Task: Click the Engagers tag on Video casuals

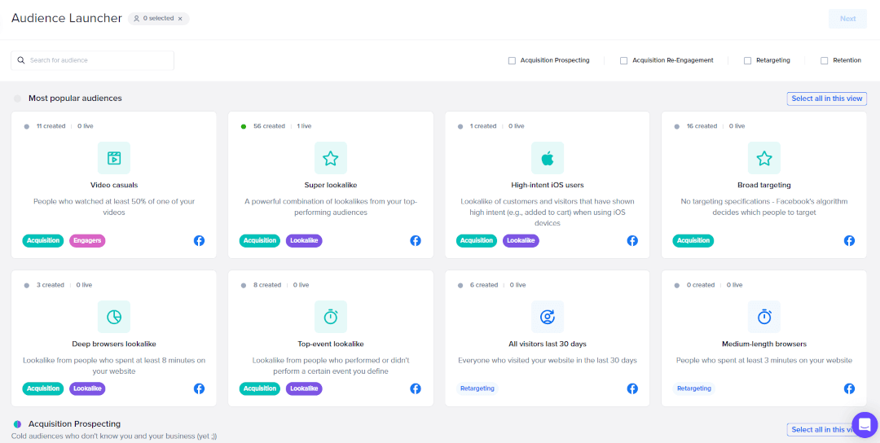Action: [87, 240]
